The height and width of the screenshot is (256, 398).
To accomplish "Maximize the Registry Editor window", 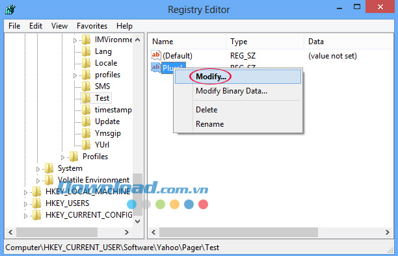I will 357,7.
